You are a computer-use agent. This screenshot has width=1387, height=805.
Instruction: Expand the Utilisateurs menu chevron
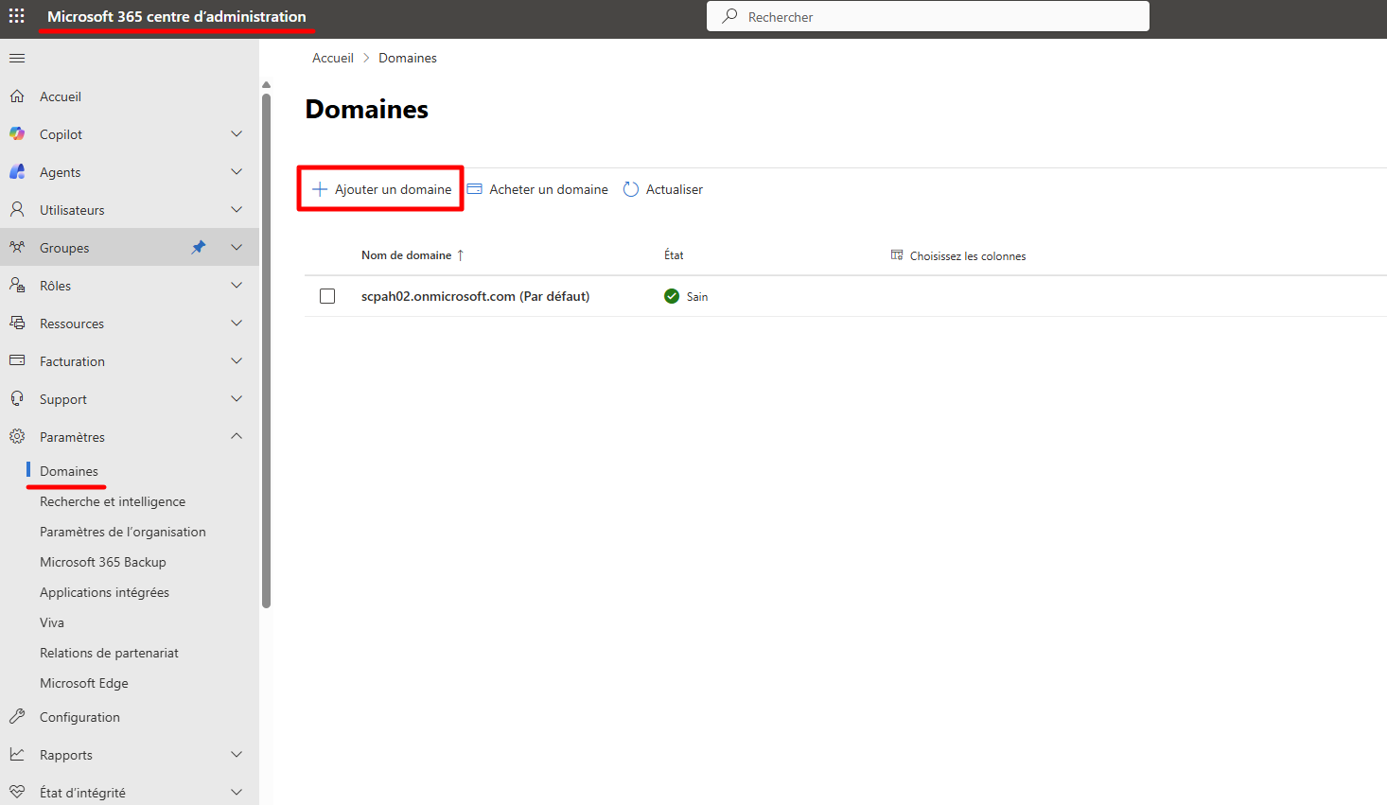click(237, 210)
